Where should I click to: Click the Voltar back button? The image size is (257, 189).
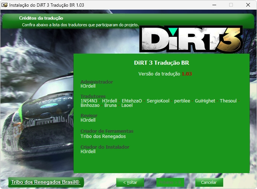pyautogui.click(x=130, y=182)
